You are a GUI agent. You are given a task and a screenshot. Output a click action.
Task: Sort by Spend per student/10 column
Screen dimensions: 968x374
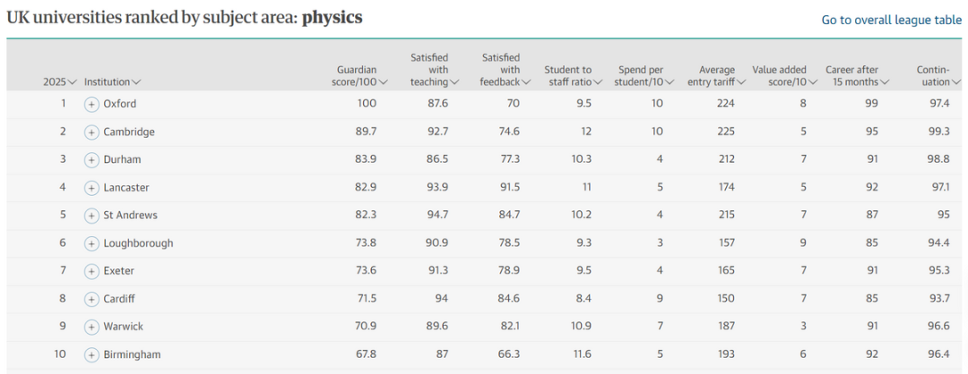pos(643,76)
